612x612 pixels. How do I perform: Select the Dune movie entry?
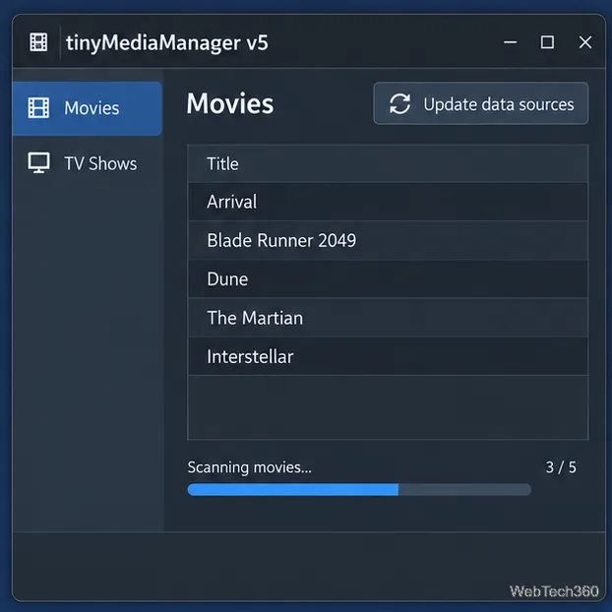click(388, 279)
